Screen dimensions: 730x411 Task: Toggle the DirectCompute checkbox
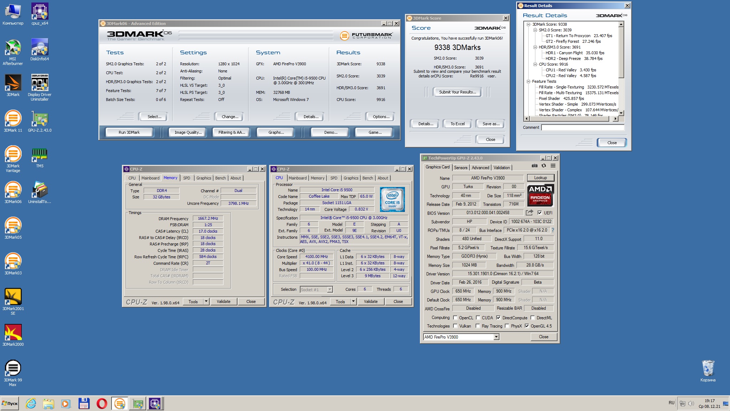498,318
